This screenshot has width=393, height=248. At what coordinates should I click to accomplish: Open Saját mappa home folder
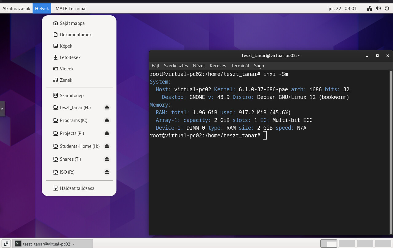tap(72, 23)
